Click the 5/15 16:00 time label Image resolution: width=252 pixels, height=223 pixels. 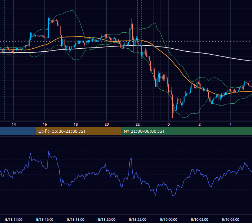click(45, 219)
